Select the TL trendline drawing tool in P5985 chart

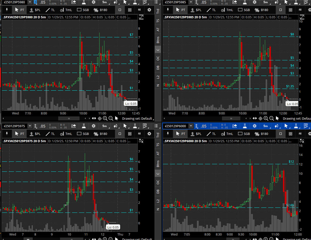pos(212,10)
